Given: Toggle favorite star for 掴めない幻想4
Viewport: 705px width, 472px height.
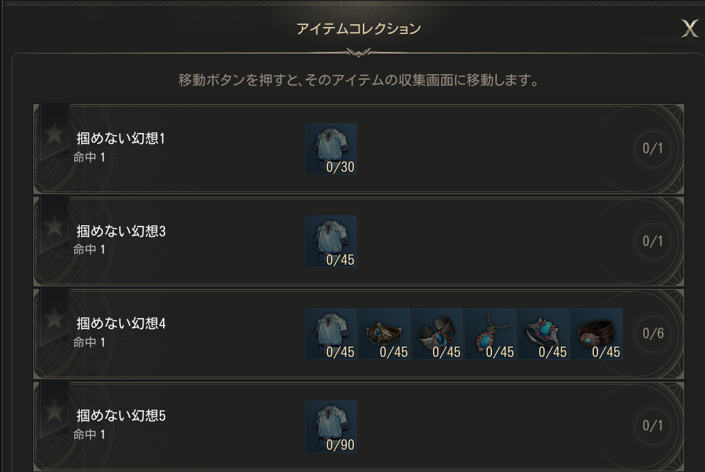Looking at the screenshot, I should point(54,319).
